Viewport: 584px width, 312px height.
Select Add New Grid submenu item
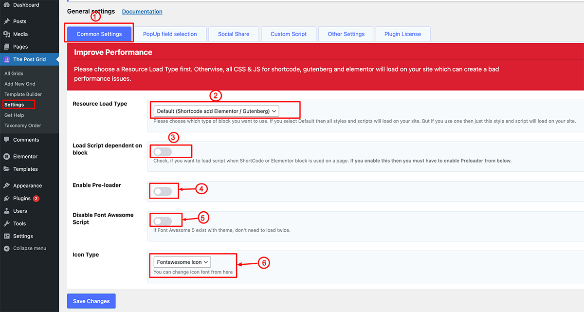[19, 84]
